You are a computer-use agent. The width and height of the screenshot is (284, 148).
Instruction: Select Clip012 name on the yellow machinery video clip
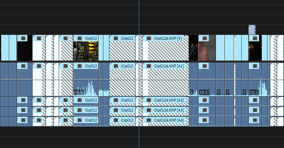(x=91, y=38)
